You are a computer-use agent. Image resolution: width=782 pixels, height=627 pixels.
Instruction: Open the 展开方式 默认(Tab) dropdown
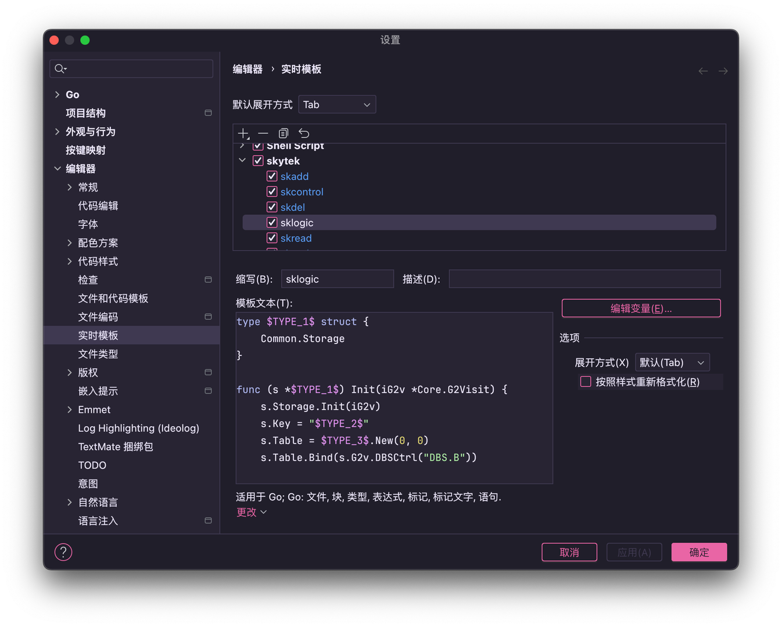672,362
